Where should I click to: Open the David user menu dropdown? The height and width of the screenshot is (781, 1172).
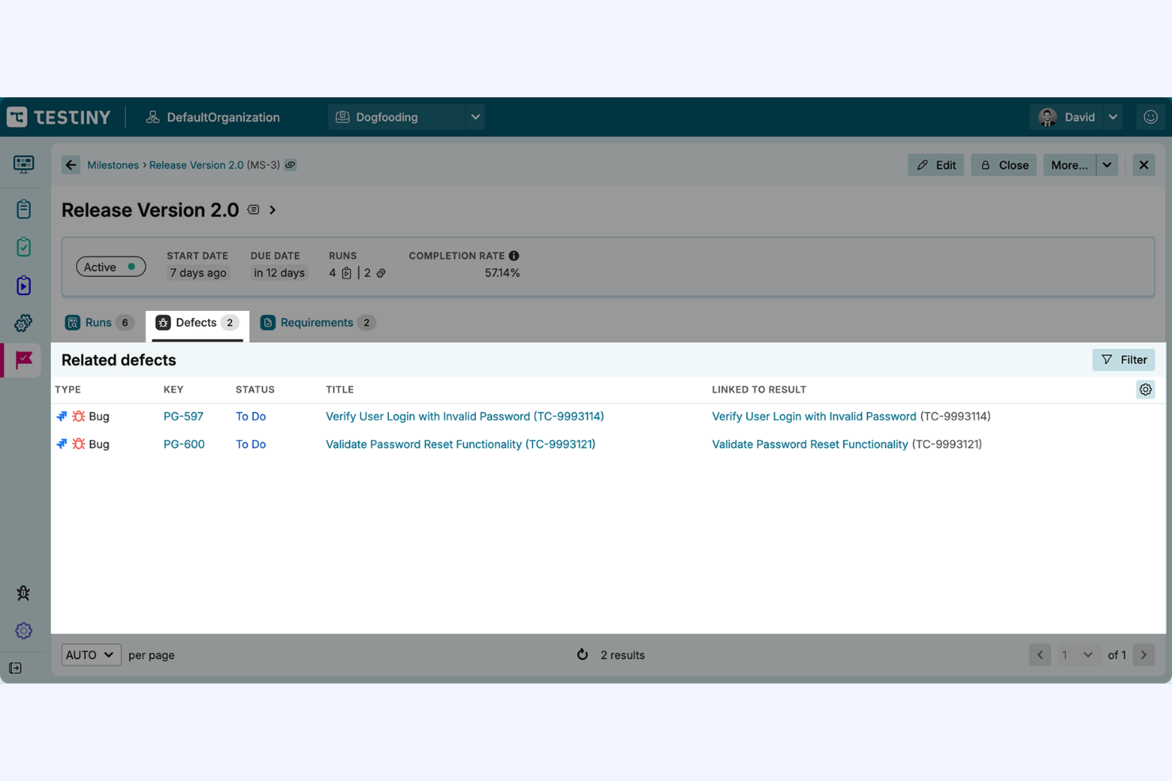click(x=1112, y=116)
